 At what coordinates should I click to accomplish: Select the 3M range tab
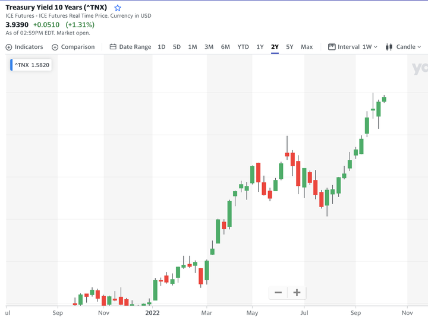tap(209, 47)
